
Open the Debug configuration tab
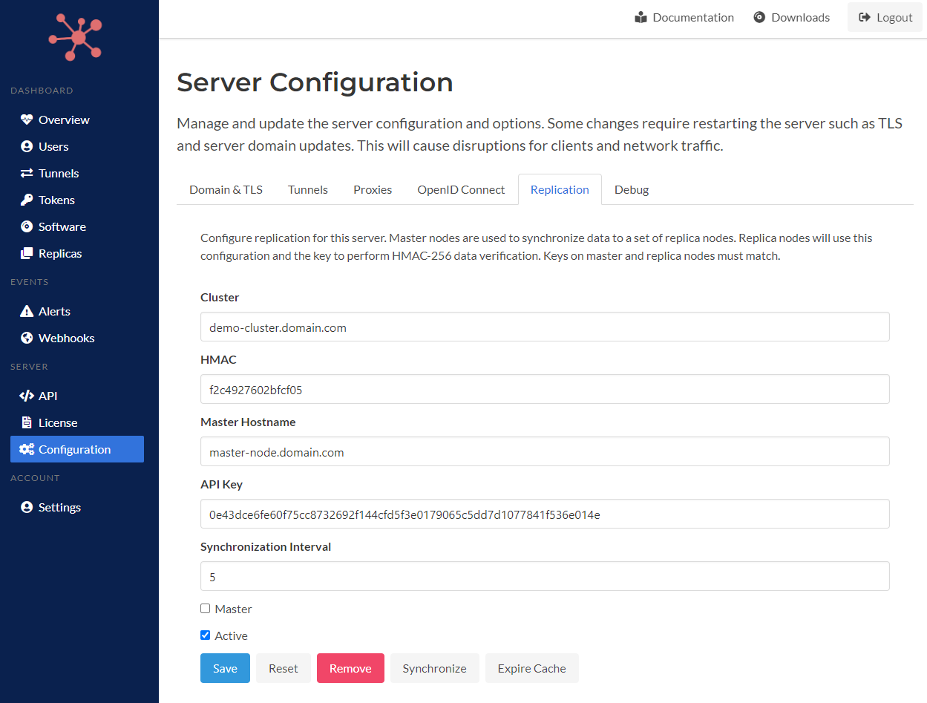tap(631, 189)
